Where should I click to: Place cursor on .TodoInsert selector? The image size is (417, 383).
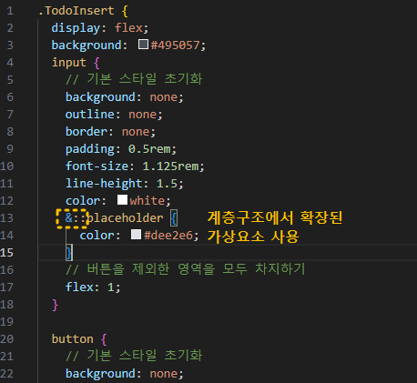(x=76, y=11)
